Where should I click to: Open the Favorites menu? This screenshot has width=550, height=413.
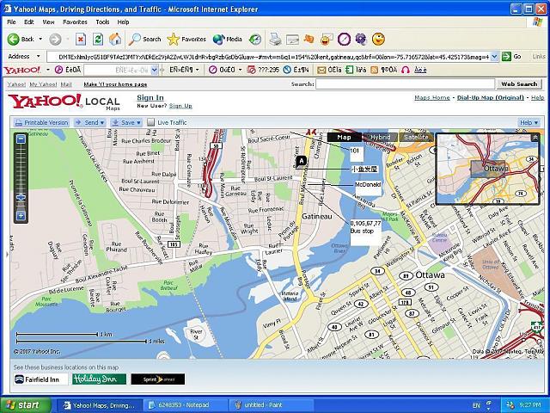[75, 22]
